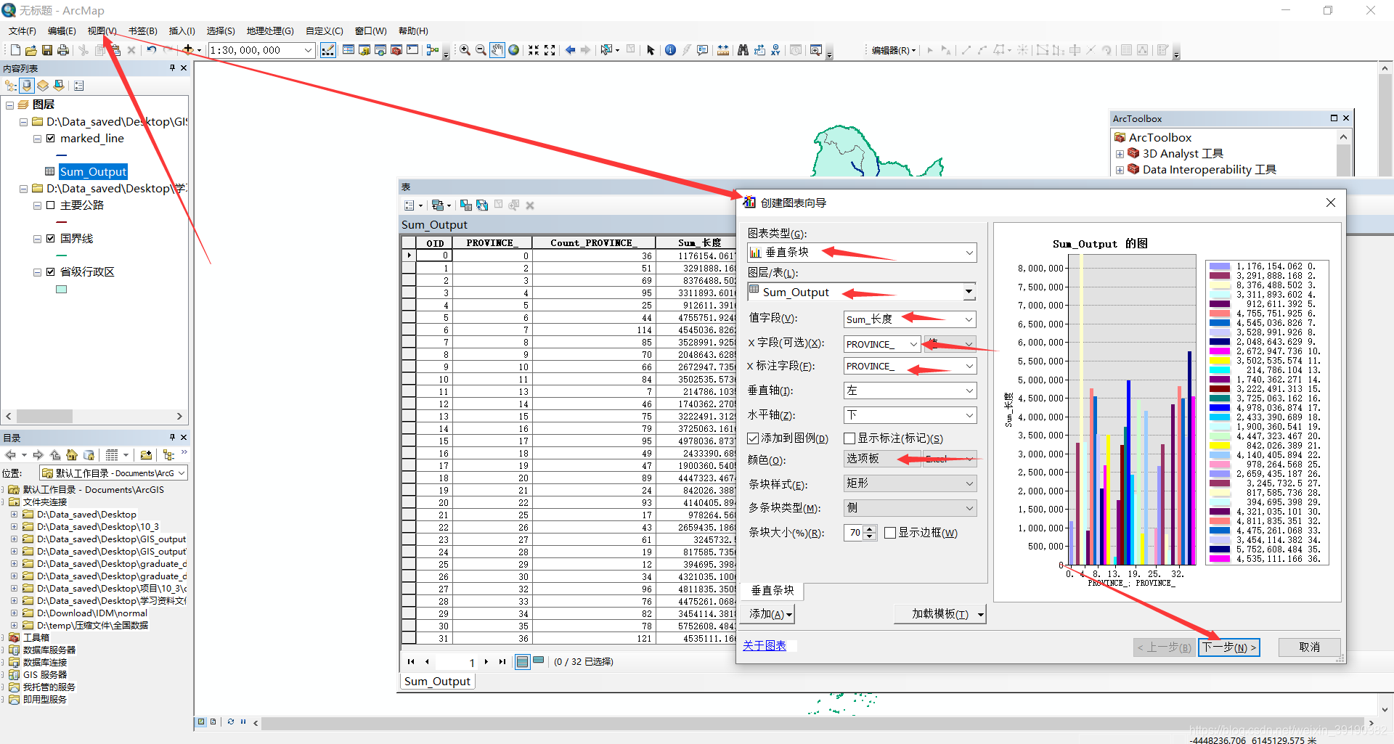Open the Go To XY tool

[x=775, y=50]
